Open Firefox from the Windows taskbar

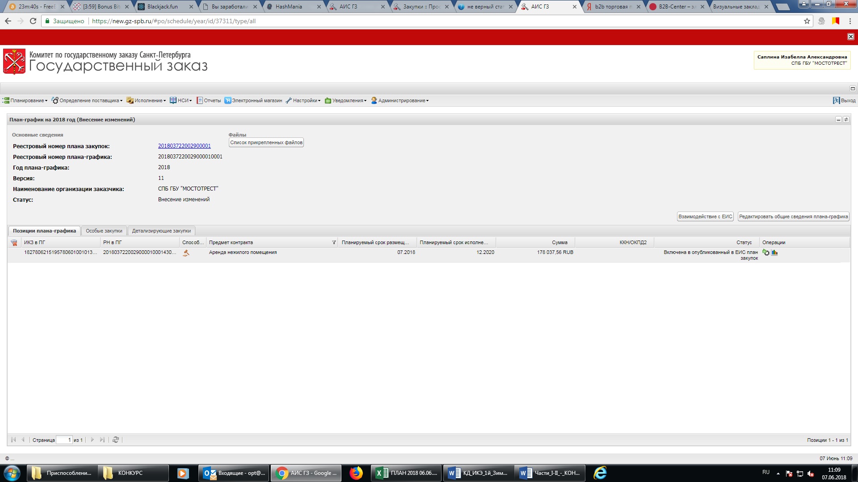point(356,473)
